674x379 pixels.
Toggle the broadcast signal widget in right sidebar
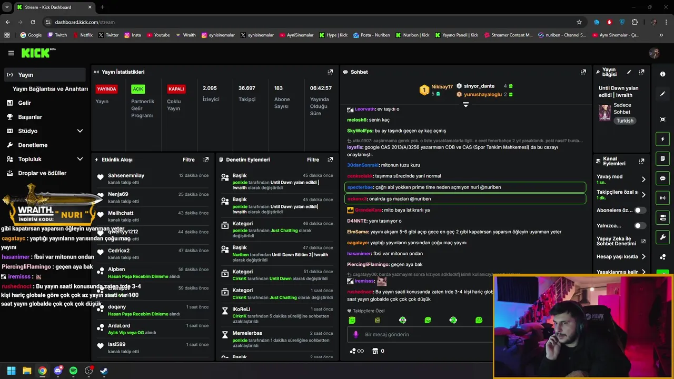tap(662, 198)
